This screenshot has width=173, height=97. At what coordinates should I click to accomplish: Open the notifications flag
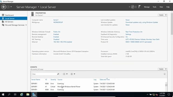coord(139,7)
